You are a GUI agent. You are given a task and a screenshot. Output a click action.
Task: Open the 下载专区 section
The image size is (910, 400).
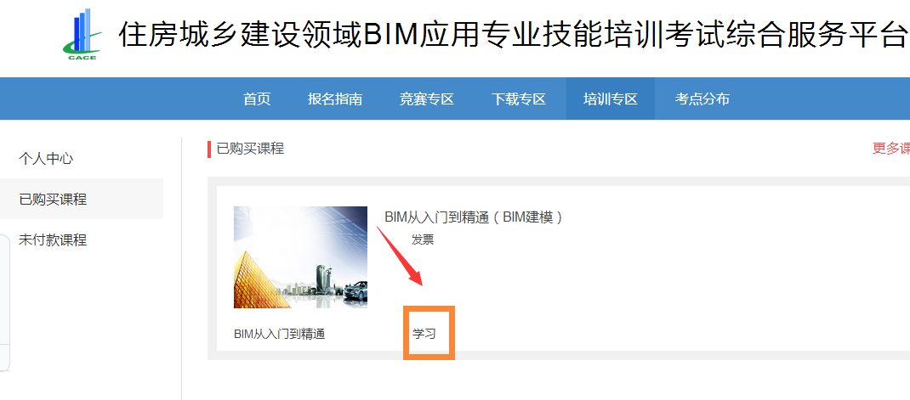(519, 99)
